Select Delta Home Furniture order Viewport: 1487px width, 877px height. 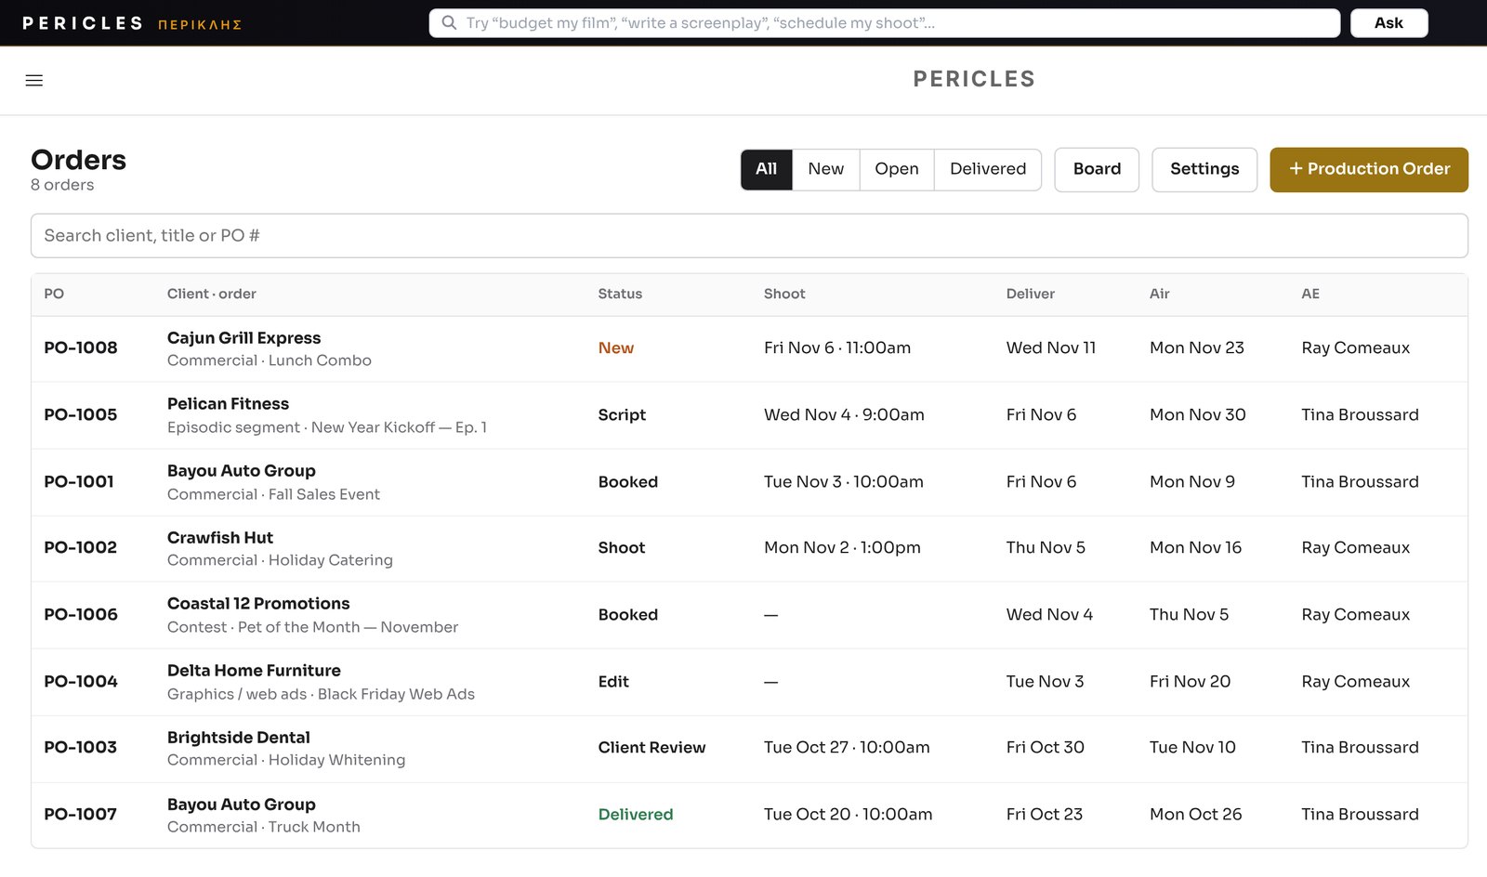coord(254,671)
